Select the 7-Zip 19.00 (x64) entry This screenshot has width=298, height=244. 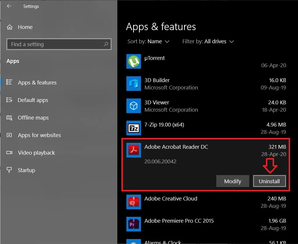164,125
